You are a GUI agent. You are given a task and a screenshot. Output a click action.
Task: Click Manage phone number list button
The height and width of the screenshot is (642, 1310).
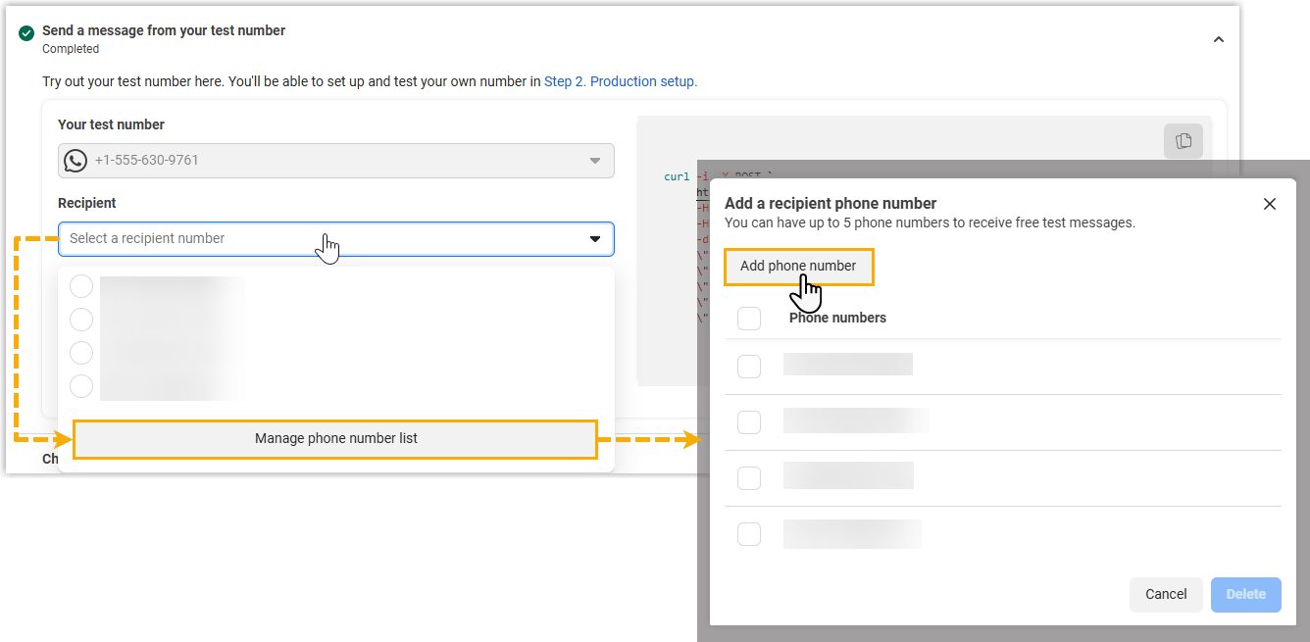335,439
